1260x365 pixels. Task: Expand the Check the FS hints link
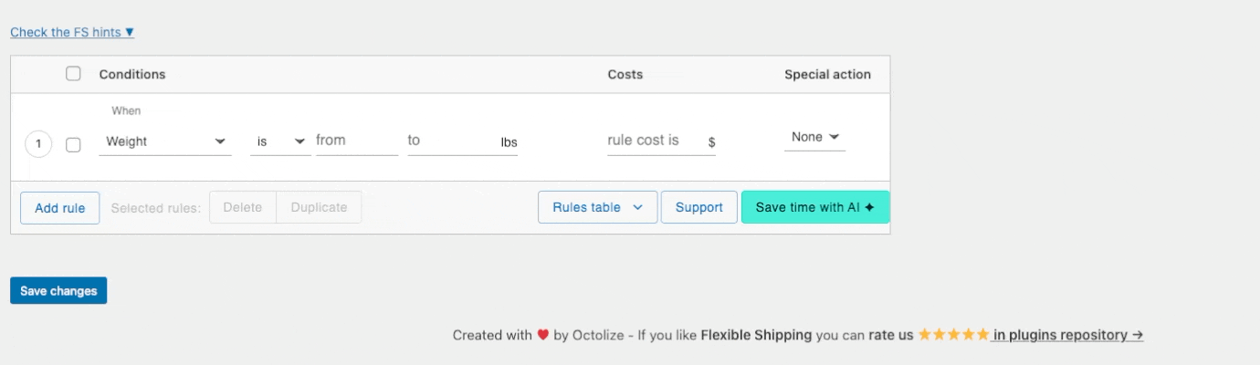coord(72,32)
